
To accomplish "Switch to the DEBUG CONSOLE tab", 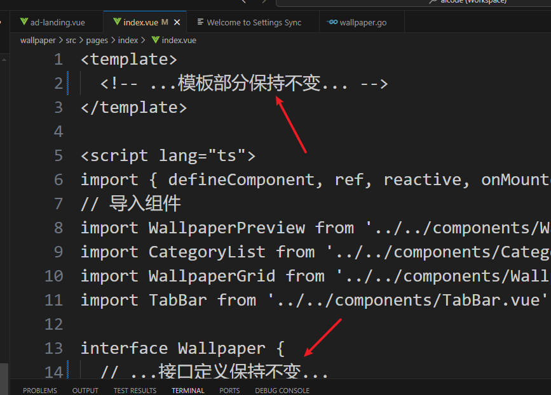I will [282, 391].
